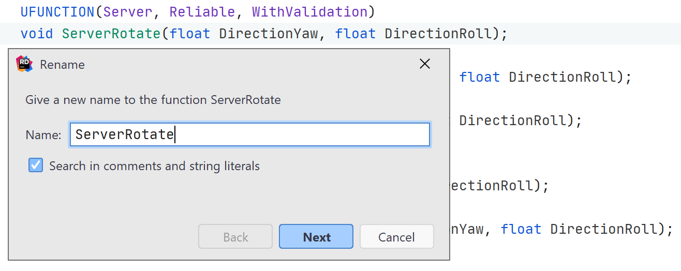681x271 pixels.
Task: Click the Server specifier in UFUNCTION
Action: point(128,11)
